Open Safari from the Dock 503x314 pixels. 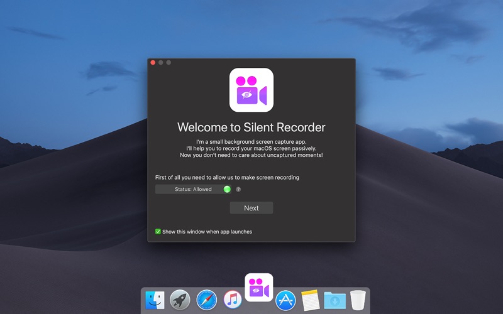click(x=207, y=300)
